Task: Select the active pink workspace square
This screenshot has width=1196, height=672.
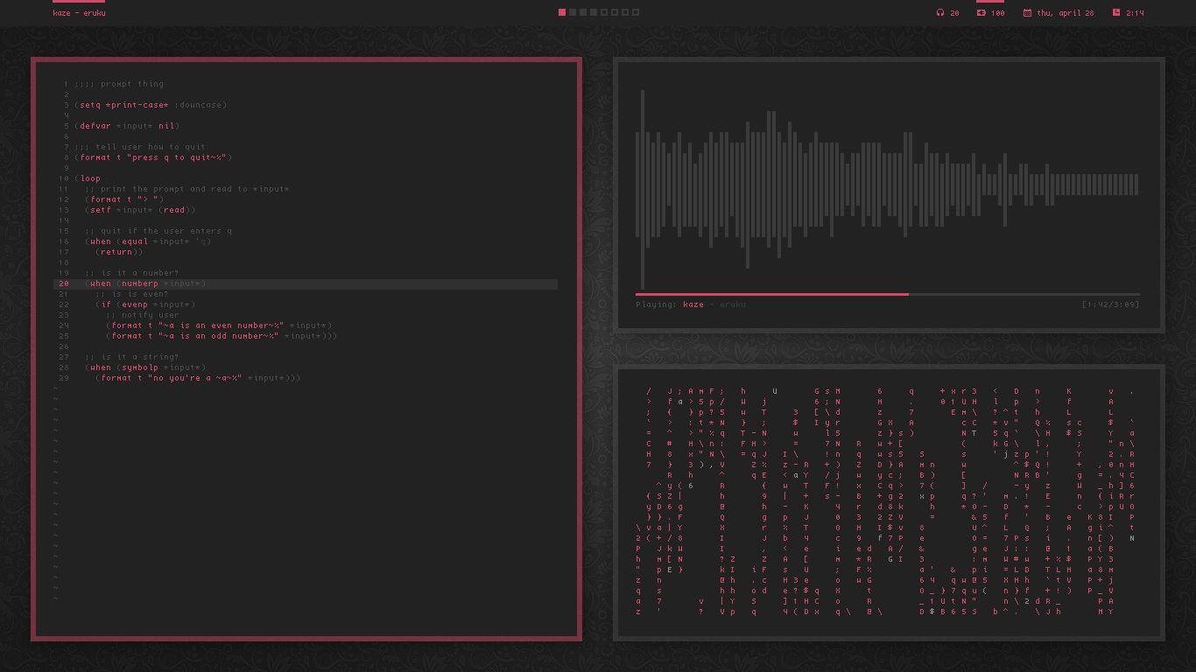Action: 562,12
